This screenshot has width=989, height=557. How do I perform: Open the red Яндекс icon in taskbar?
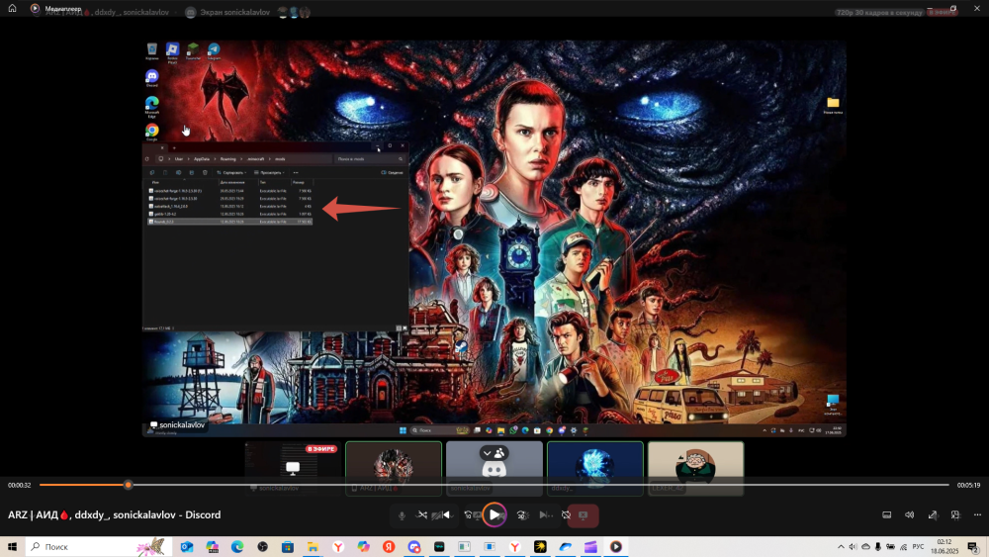(389, 547)
